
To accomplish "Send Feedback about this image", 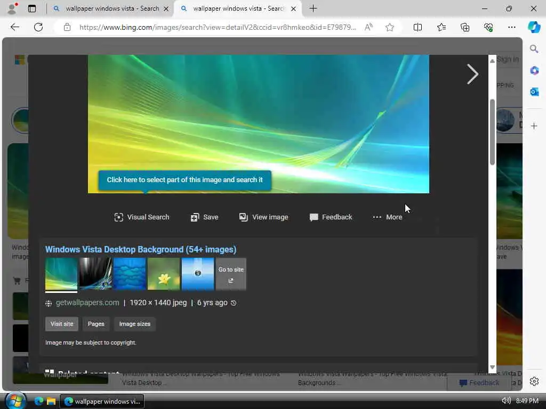I will [x=331, y=217].
